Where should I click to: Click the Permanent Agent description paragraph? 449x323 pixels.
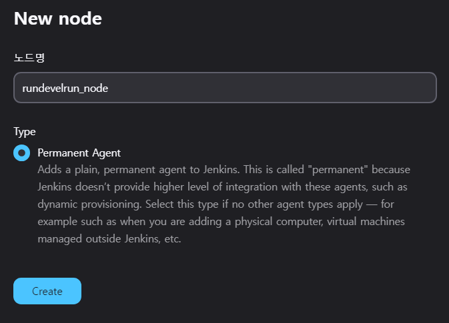point(223,204)
